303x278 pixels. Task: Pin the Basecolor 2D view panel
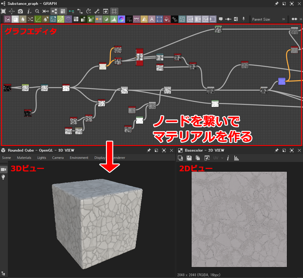[x=277, y=150]
